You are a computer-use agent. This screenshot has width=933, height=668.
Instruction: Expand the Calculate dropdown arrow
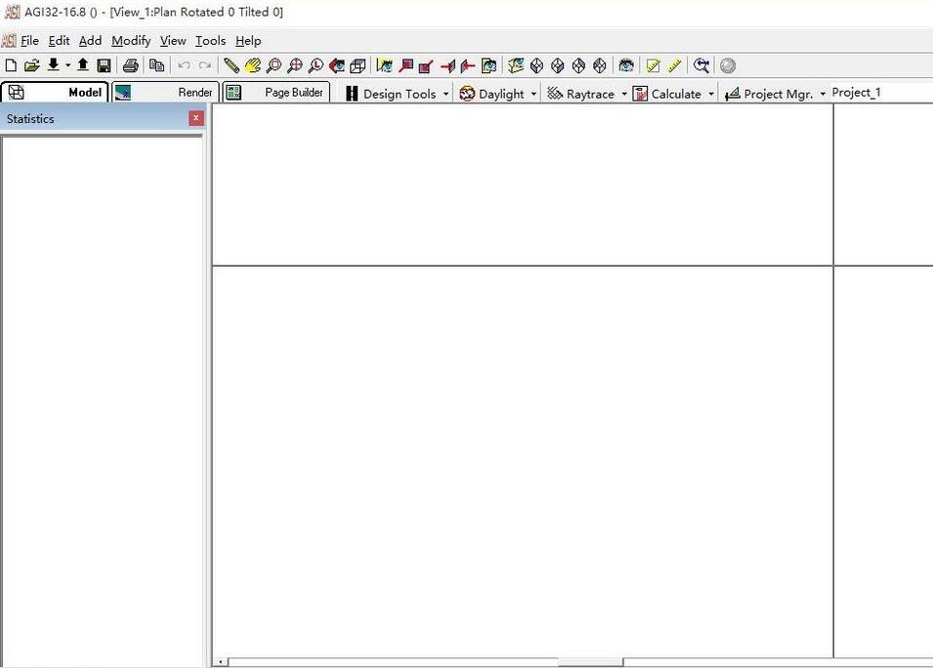click(x=711, y=94)
